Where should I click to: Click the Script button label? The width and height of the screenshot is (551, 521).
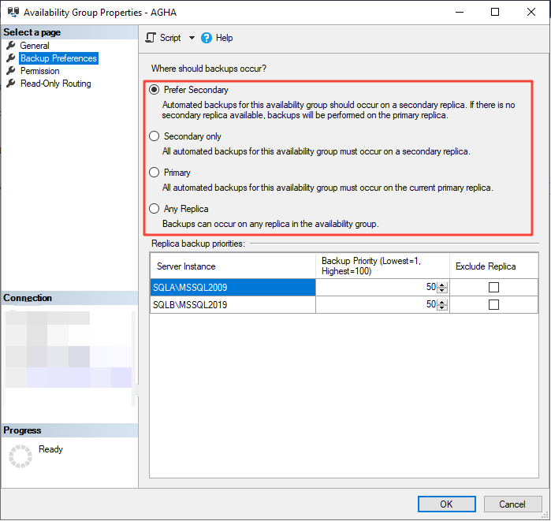coord(170,38)
